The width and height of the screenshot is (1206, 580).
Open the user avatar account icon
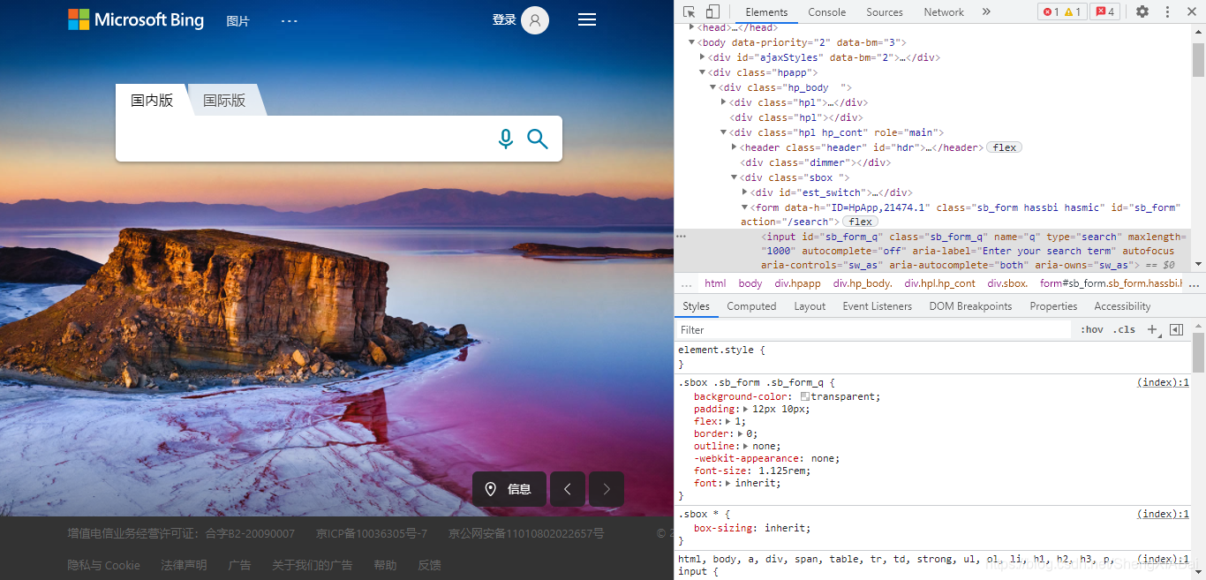[x=535, y=19]
